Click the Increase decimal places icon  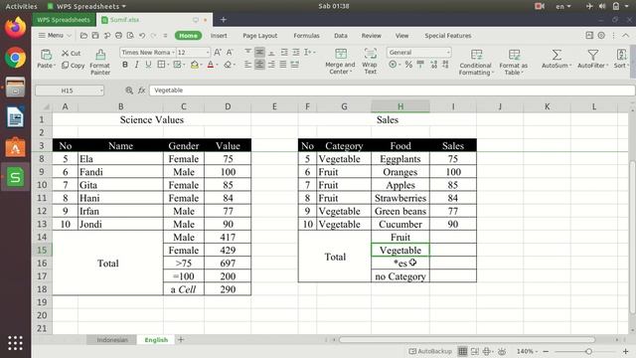pos(433,65)
